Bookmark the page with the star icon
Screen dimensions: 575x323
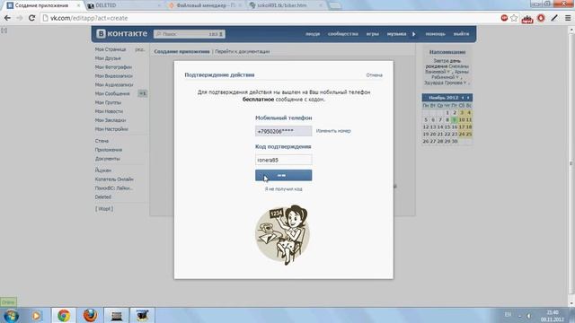click(x=514, y=18)
